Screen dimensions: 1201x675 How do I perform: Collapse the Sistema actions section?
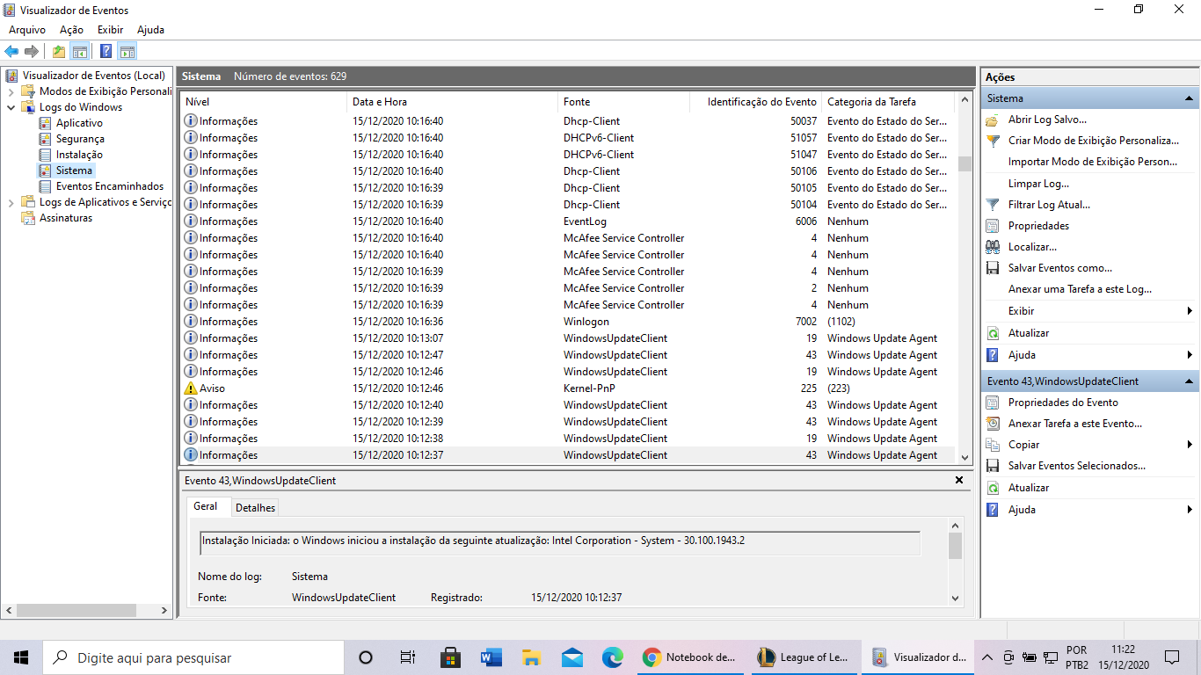click(1189, 98)
